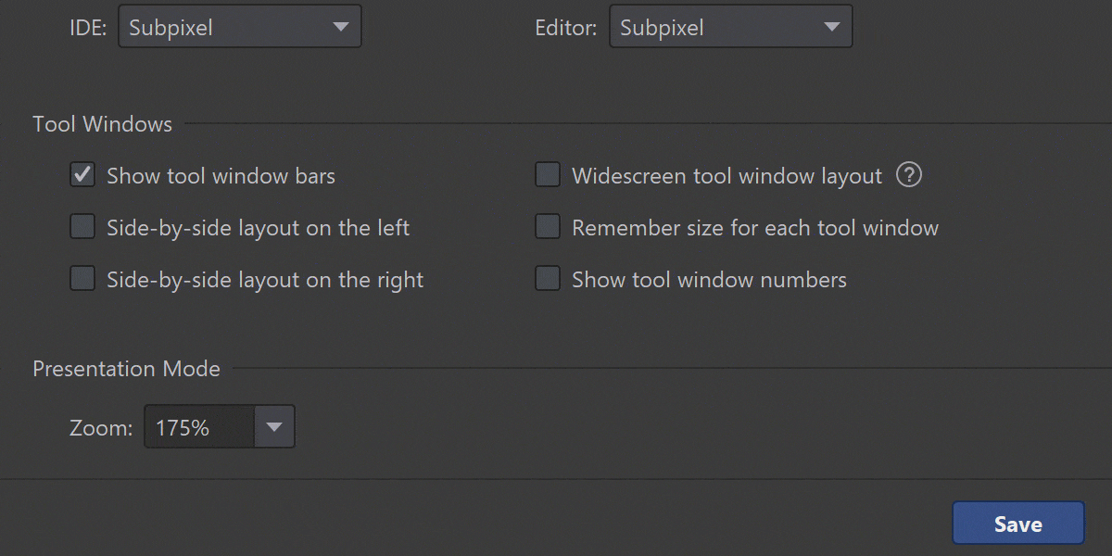This screenshot has width=1112, height=556.
Task: Click the 175% value in the Zoom field
Action: click(183, 426)
